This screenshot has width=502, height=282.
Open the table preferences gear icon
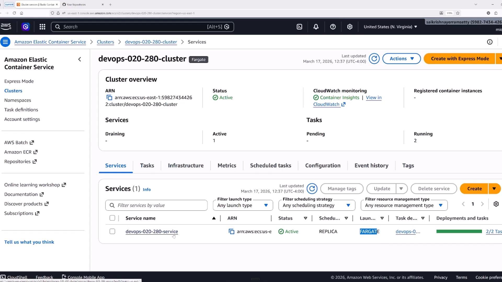[496, 204]
